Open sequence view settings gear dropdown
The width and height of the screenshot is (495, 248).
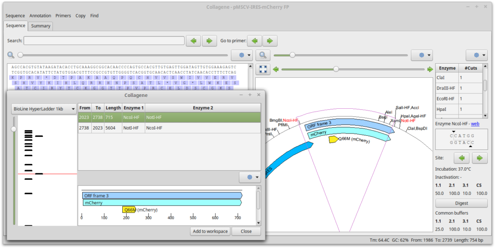242,55
